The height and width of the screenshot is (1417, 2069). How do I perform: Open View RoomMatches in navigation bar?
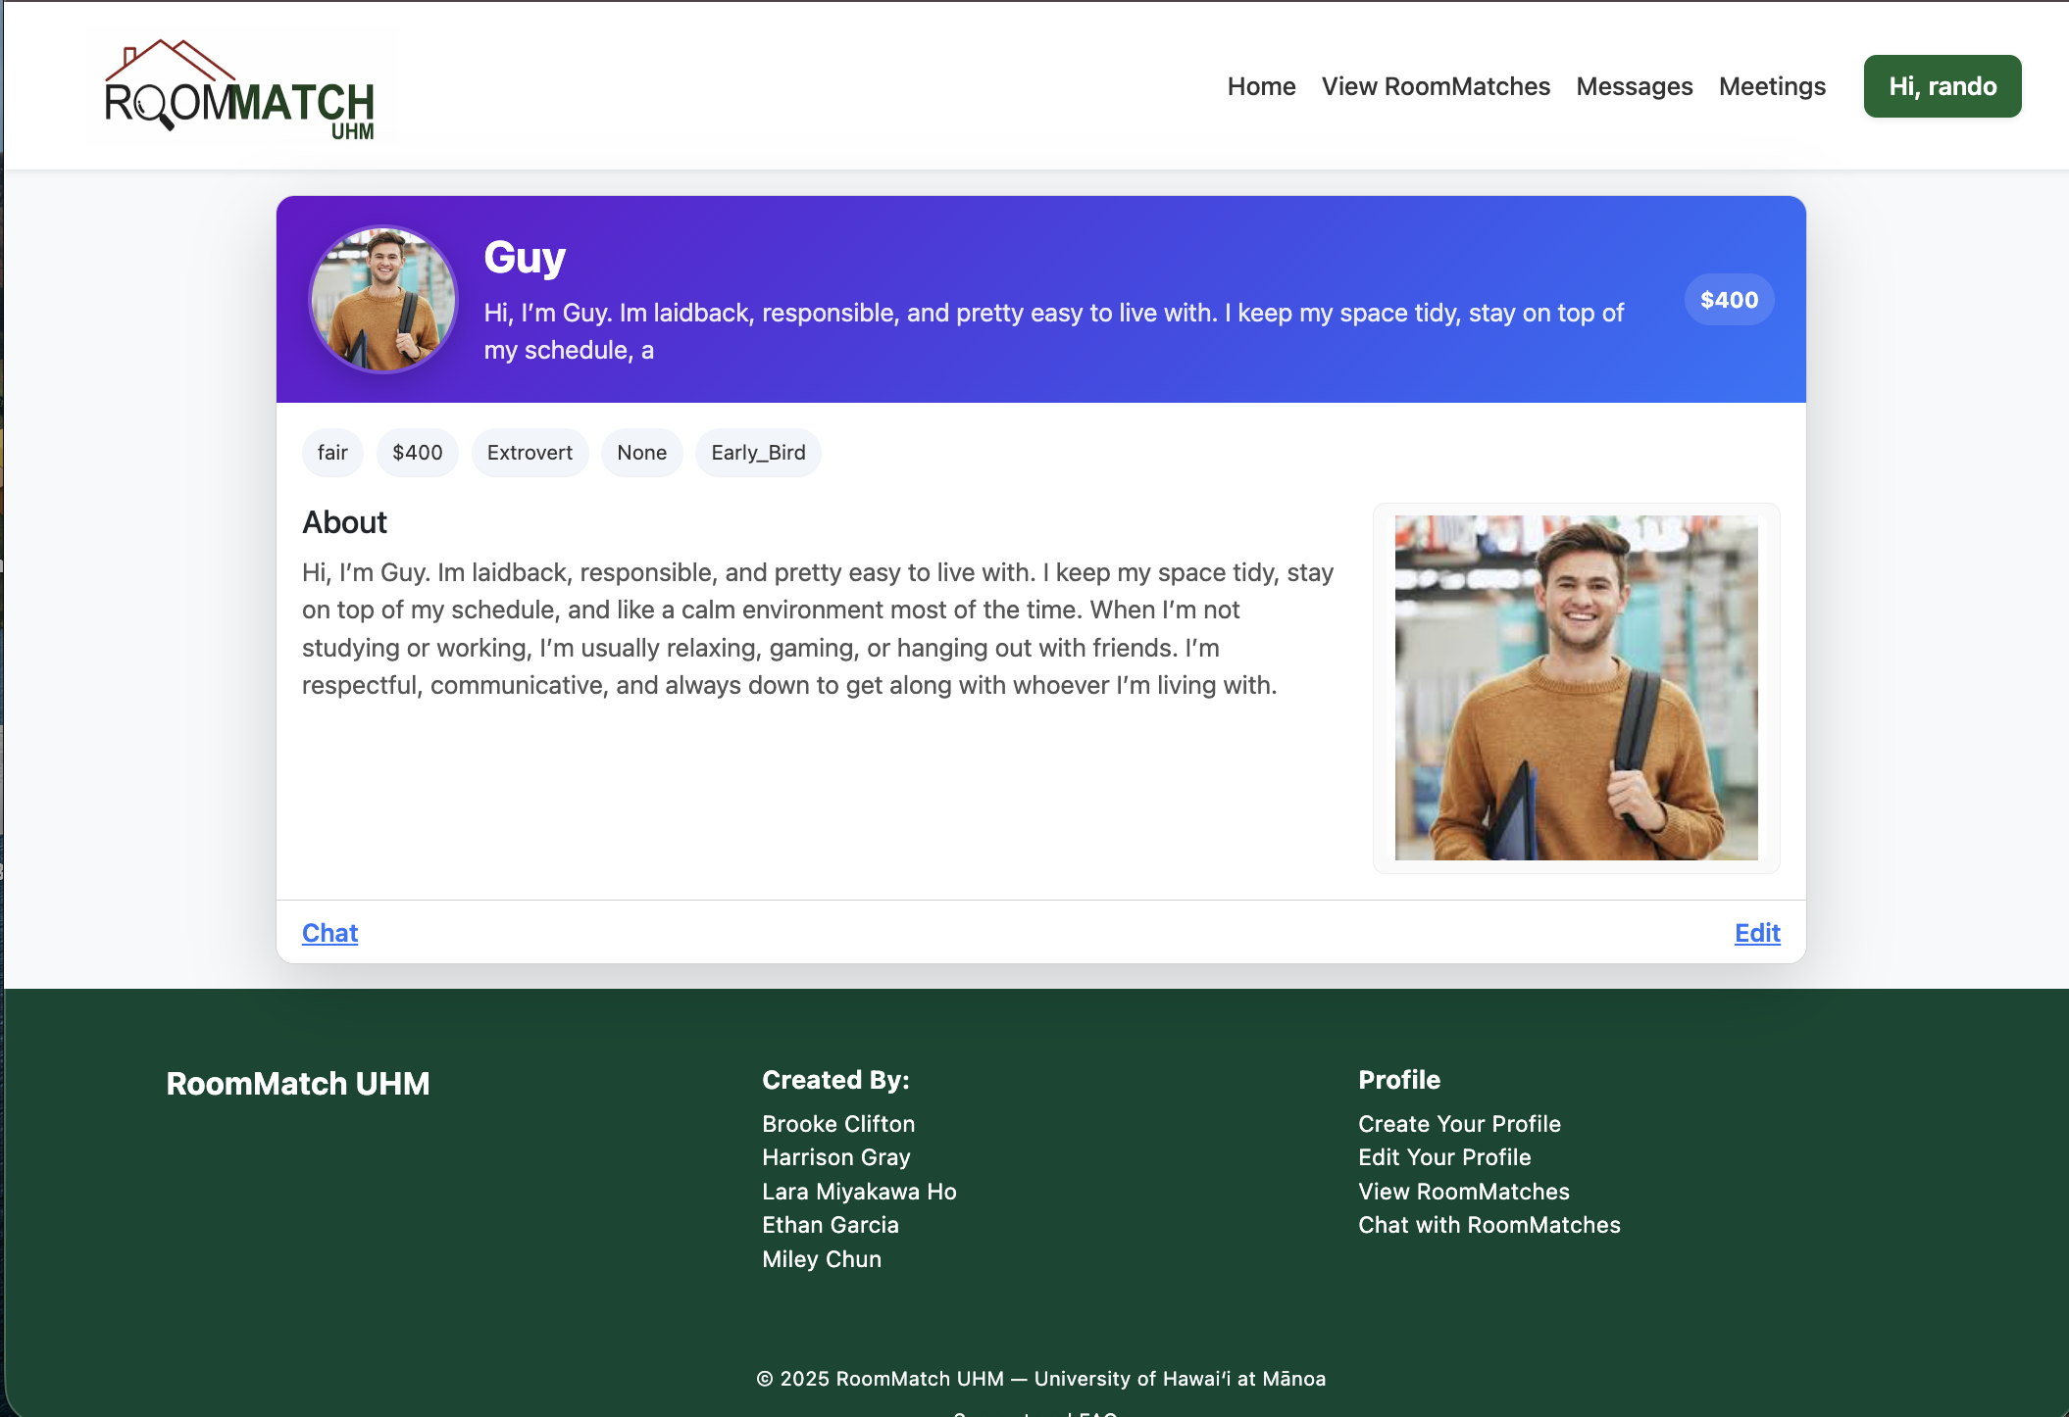point(1435,86)
